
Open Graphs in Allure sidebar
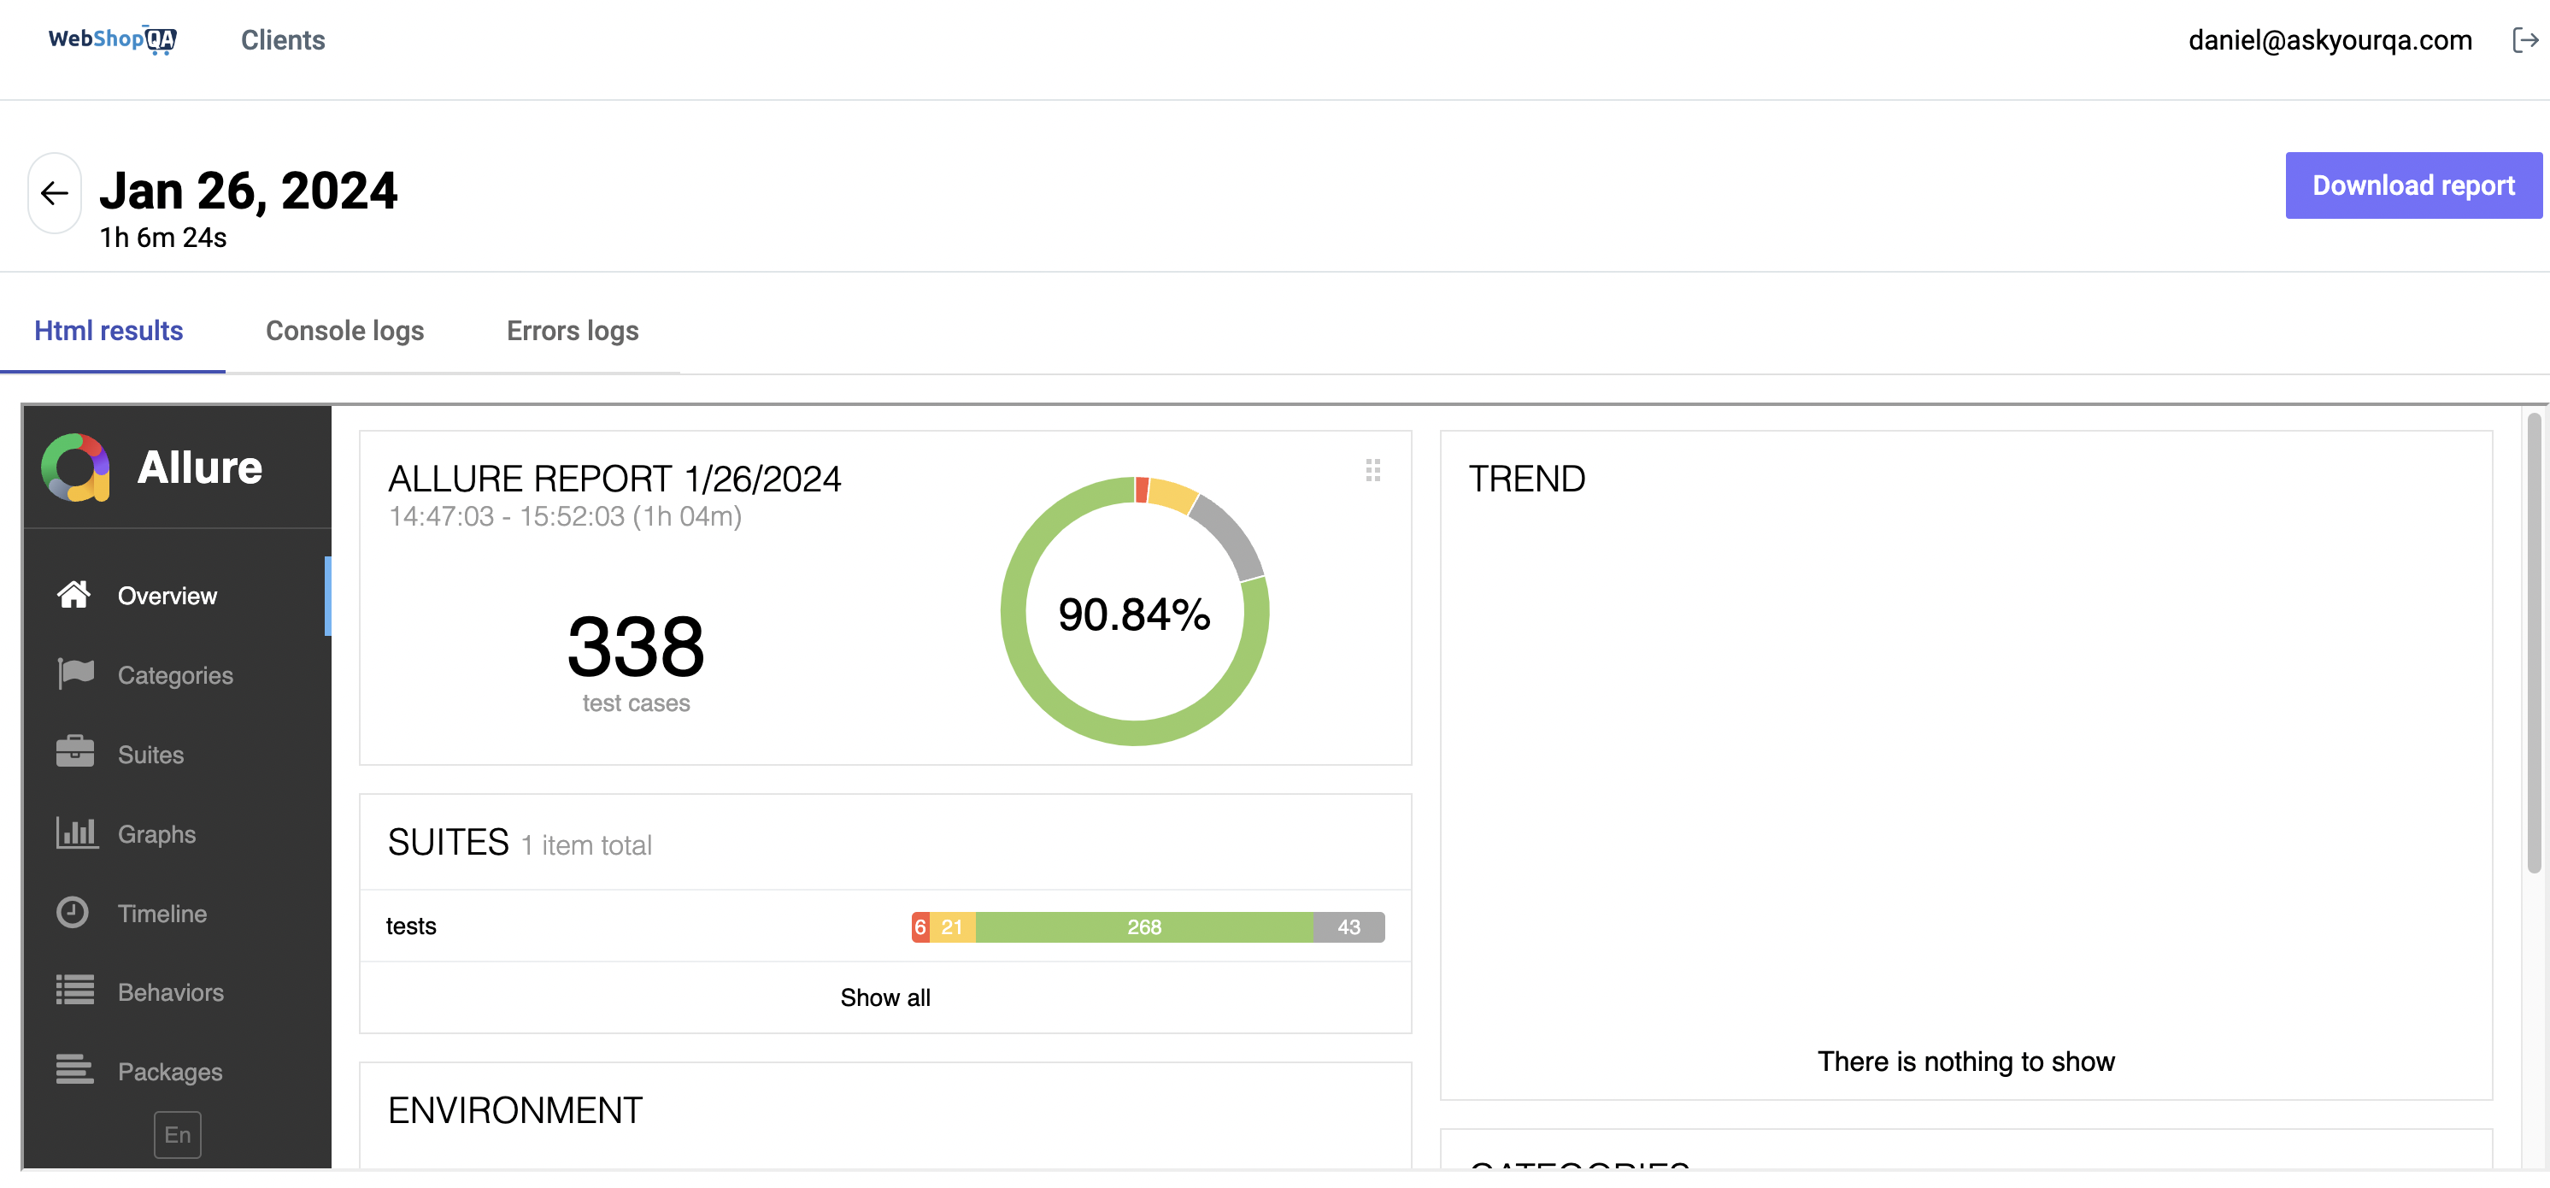point(176,833)
